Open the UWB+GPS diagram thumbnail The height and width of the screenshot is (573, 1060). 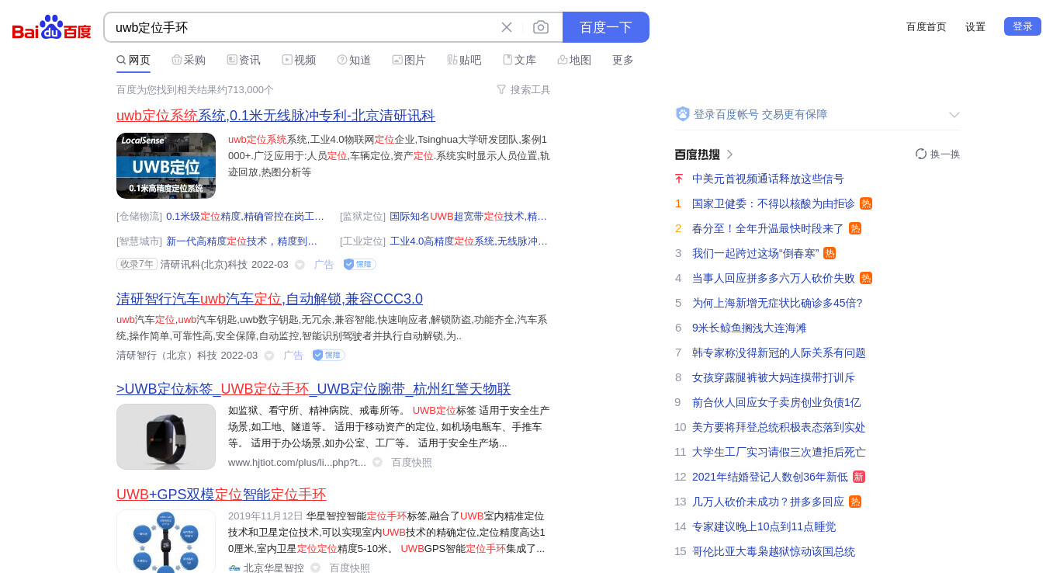[x=166, y=541]
